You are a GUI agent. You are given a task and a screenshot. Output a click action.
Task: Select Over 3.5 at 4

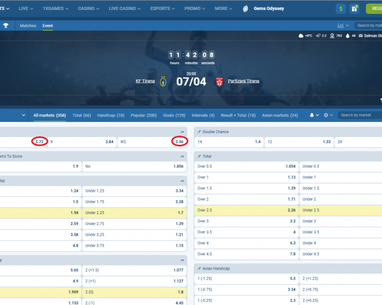point(246,232)
